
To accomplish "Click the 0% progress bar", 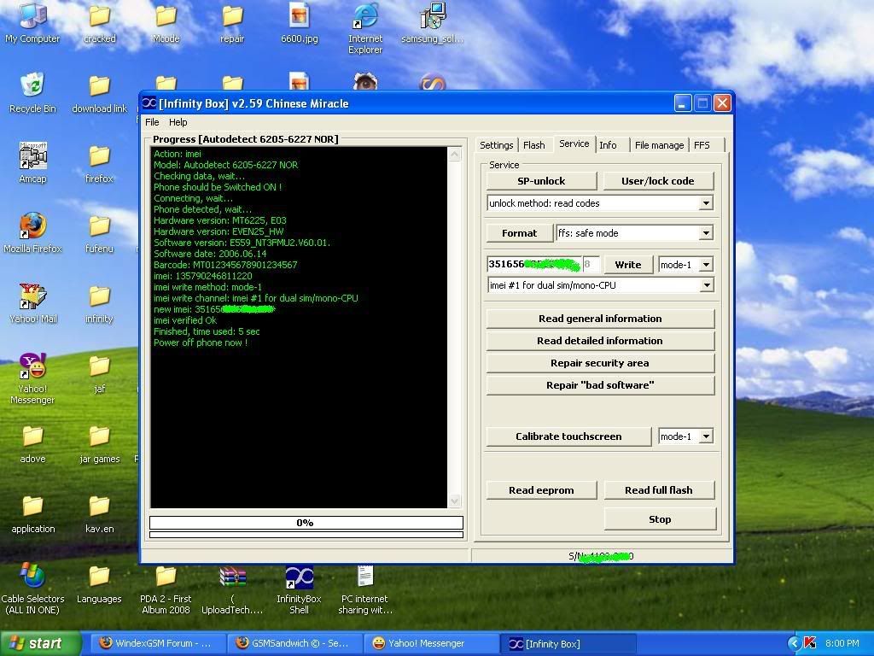I will point(306,523).
